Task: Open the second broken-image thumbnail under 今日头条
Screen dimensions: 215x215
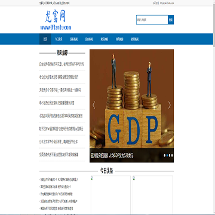Action: (153, 195)
